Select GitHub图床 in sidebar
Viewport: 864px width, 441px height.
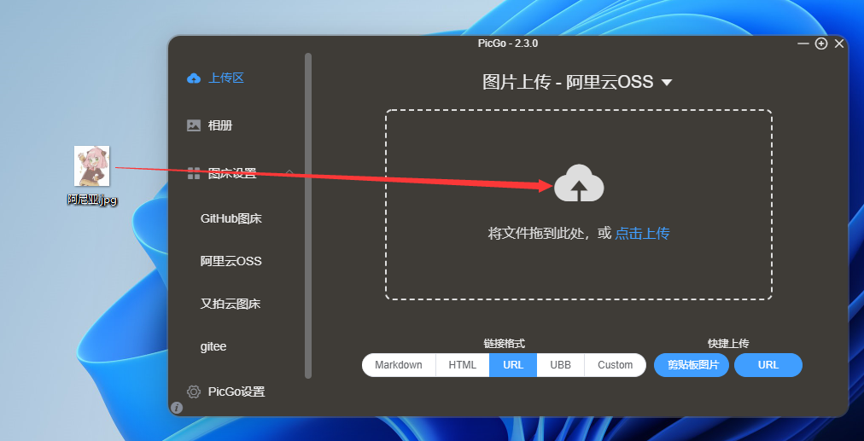pyautogui.click(x=231, y=218)
